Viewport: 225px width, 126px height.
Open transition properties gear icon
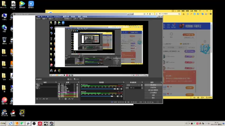coord(142,85)
